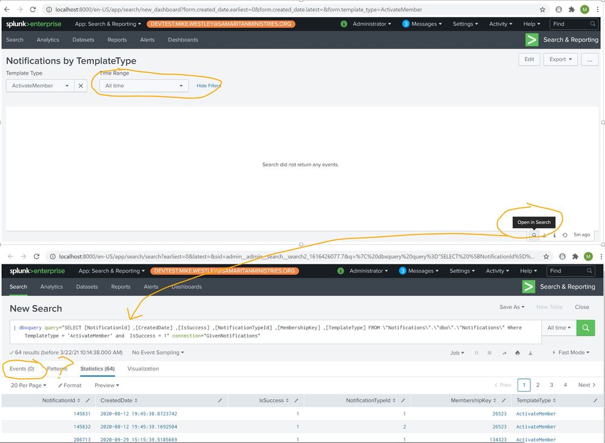Click edit pencil on NotificationId column header

point(88,401)
